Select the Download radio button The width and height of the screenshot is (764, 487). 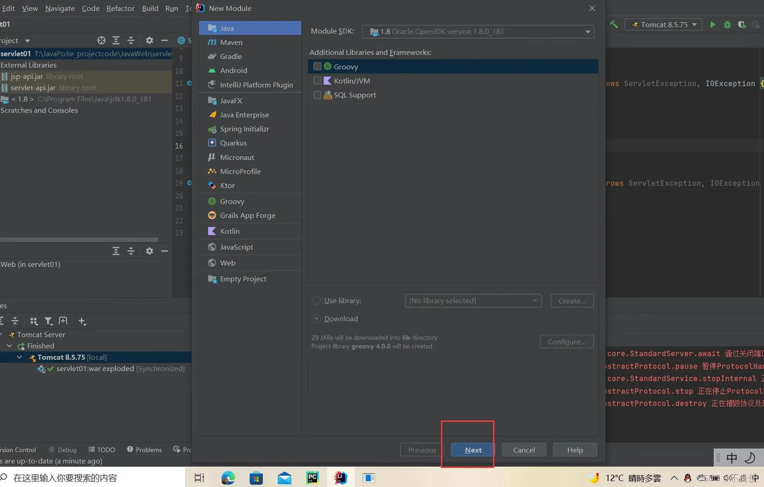[317, 318]
